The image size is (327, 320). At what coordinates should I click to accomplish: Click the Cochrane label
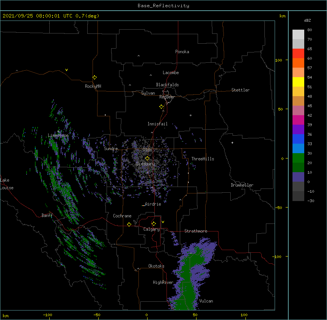pos(122,216)
